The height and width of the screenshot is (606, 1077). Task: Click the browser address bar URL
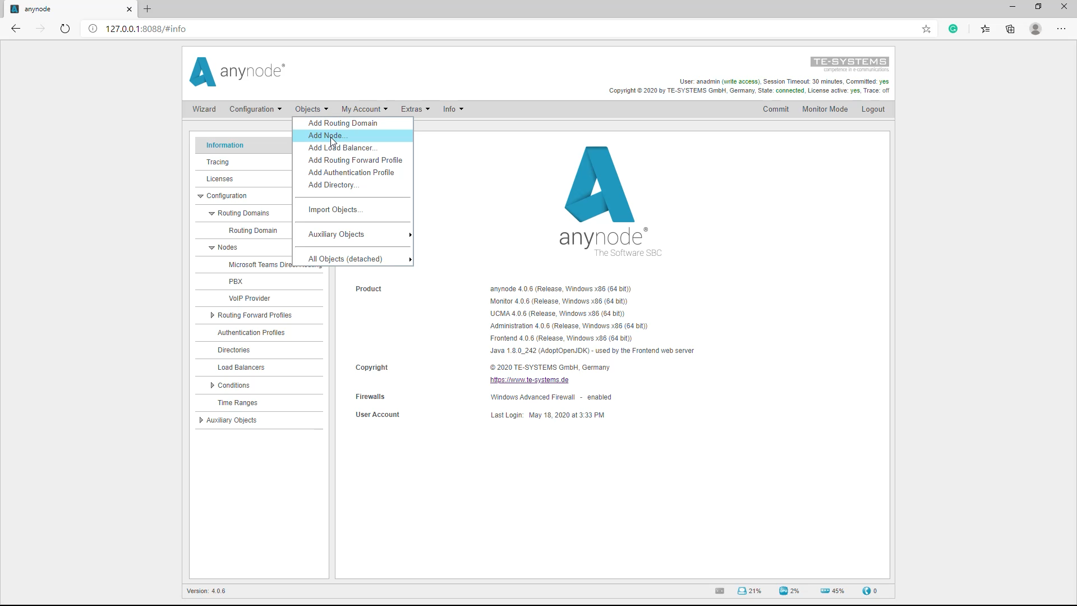[146, 29]
